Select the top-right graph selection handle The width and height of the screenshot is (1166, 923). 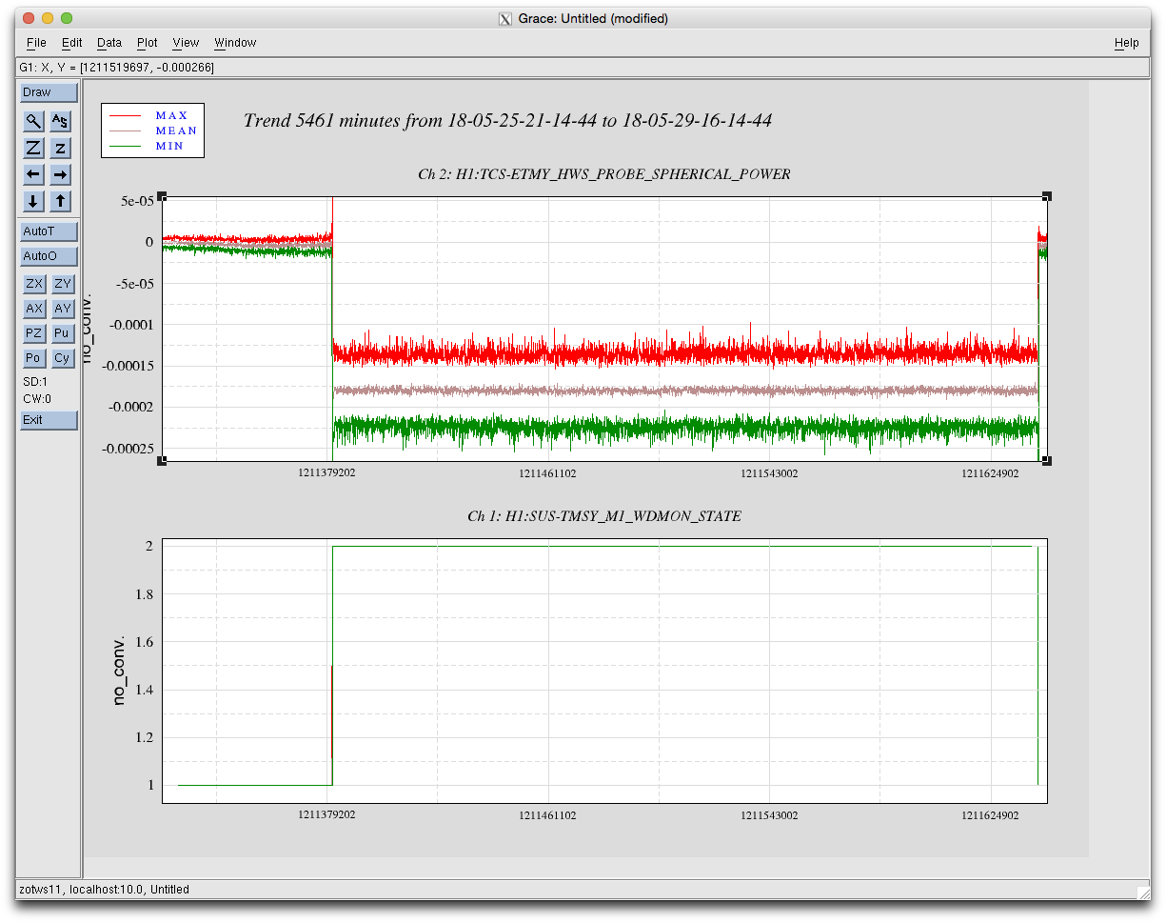[x=1047, y=196]
